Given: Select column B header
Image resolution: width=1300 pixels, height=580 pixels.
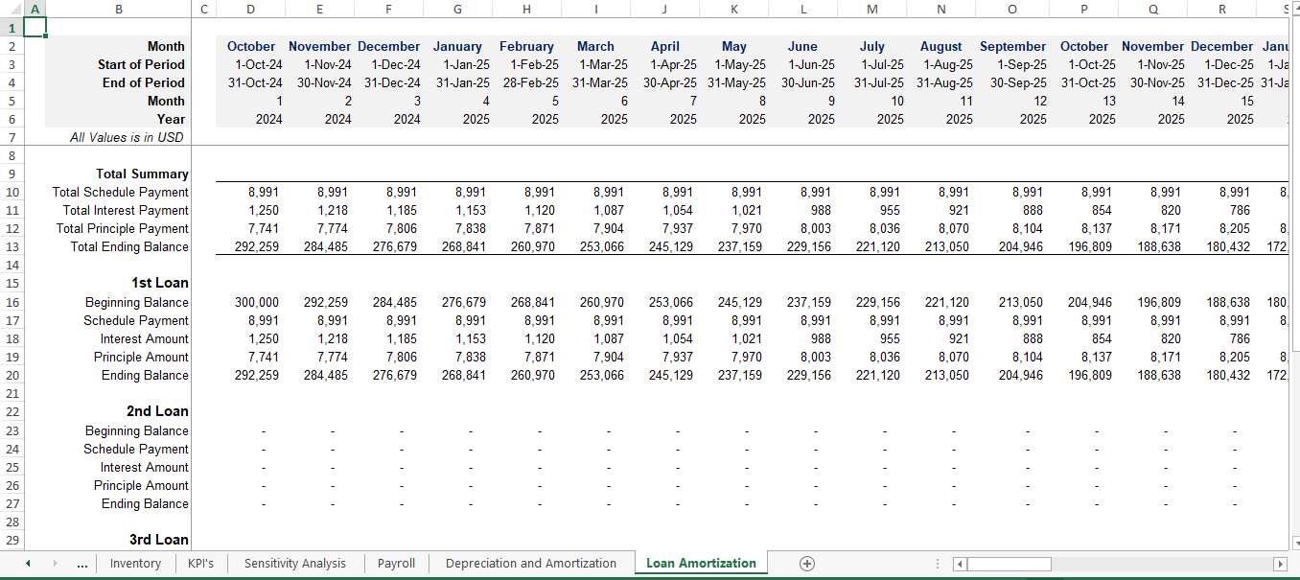Looking at the screenshot, I should [118, 9].
